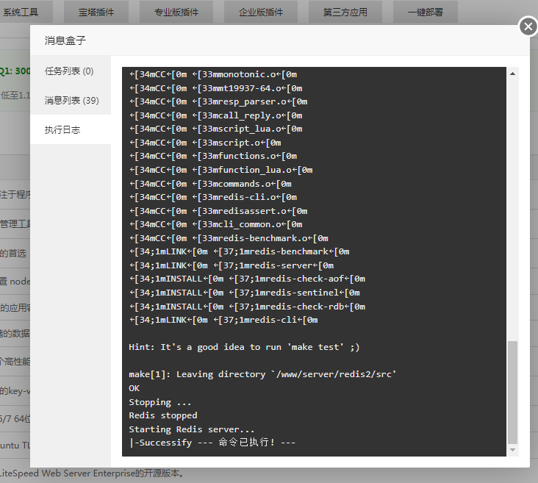This screenshot has width=538, height=483.
Task: Switch to 宝塔插件 category tab
Action: click(x=96, y=12)
